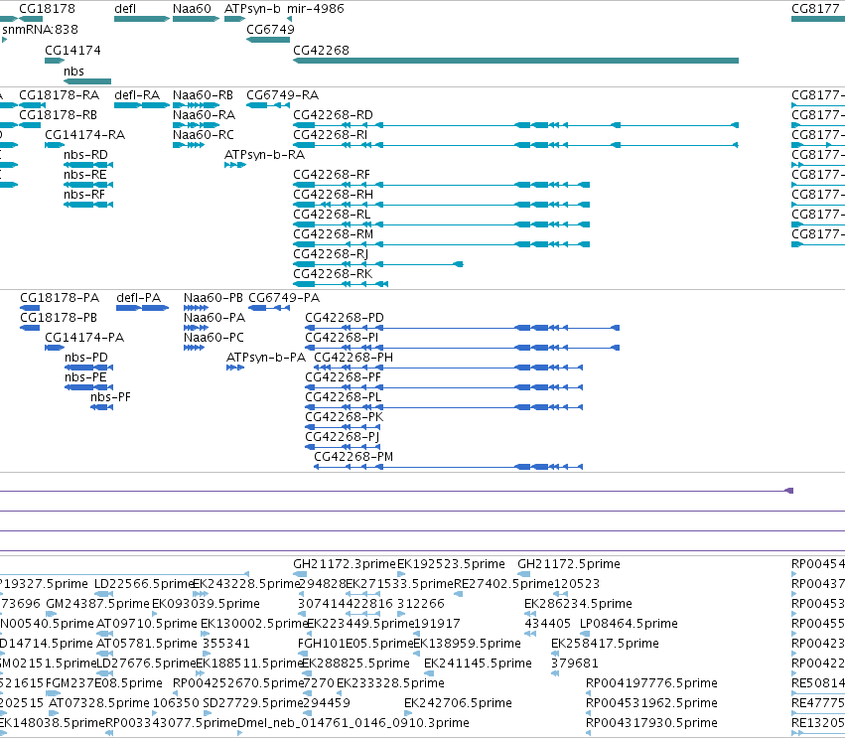Select protein CG18178-PA
The image size is (845, 738).
(60, 298)
